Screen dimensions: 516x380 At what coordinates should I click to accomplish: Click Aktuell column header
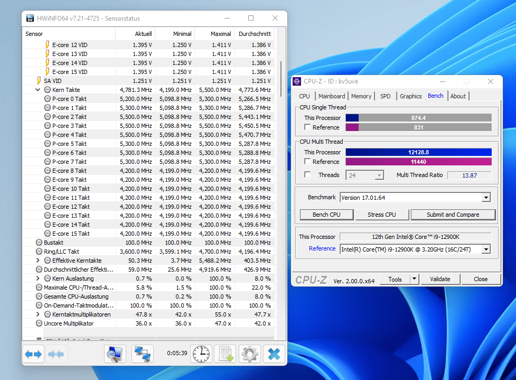[135, 34]
